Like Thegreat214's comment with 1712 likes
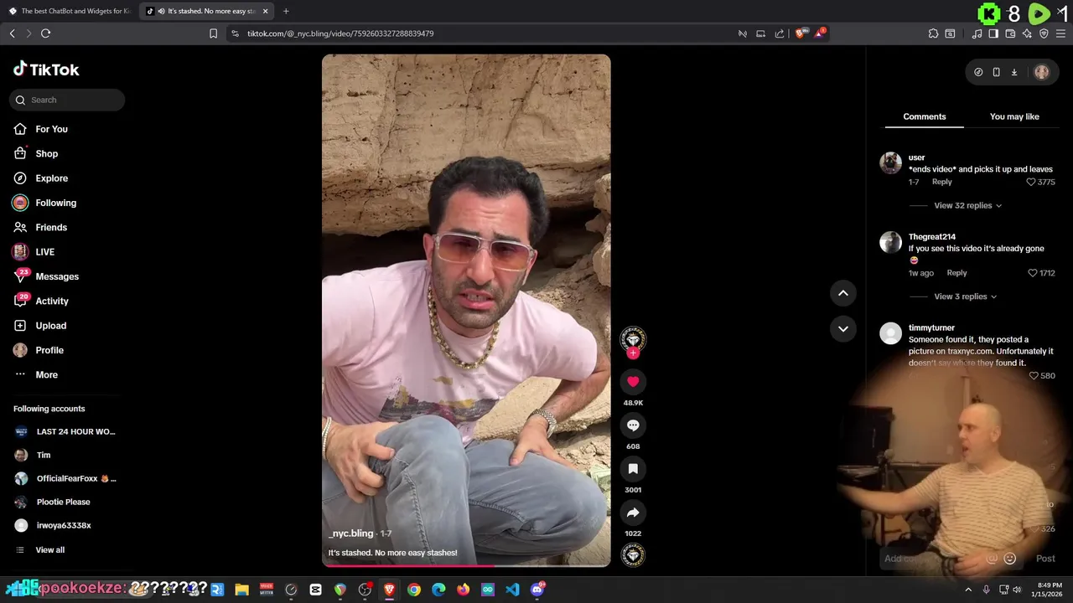Viewport: 1073px width, 603px height. coord(1033,273)
